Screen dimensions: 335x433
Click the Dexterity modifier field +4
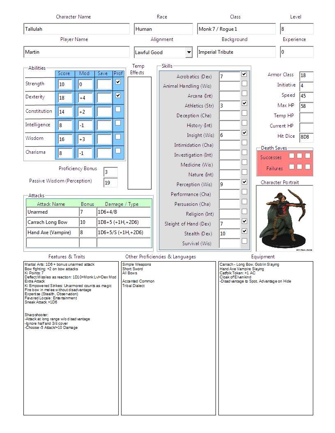pos(85,98)
